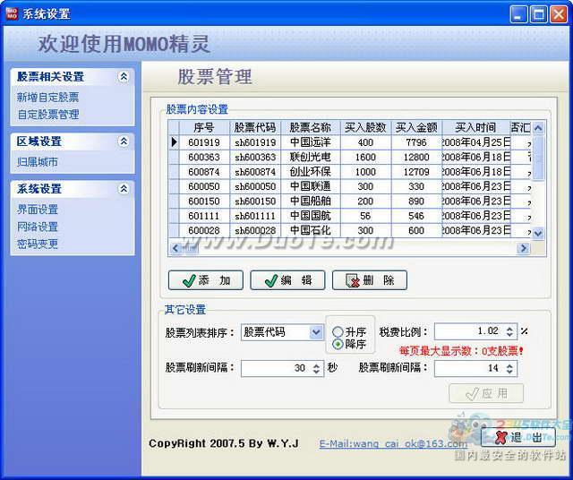Click the table's down scroll arrow

[x=538, y=233]
